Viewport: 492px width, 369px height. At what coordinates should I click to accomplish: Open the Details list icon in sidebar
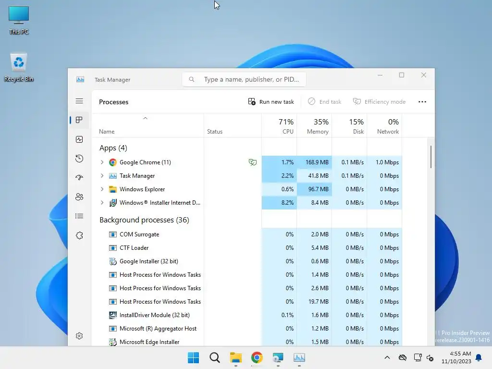coord(79,216)
